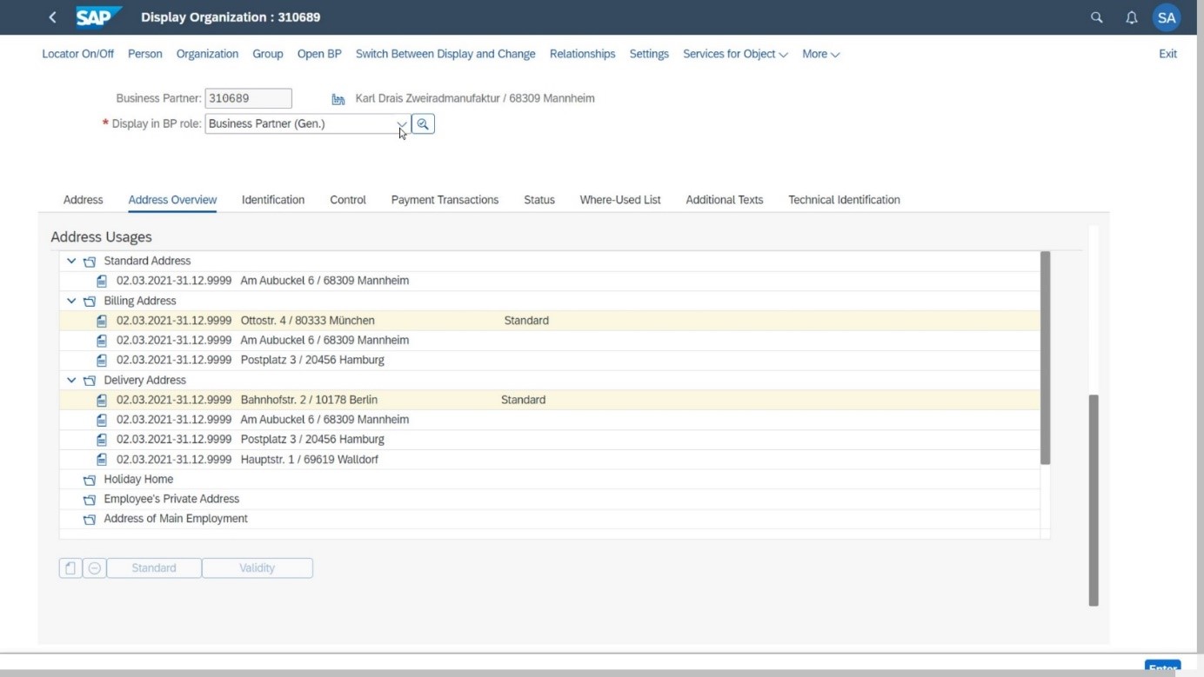
Task: Click the document icon on Ottostr. 4 billing row
Action: pos(101,320)
